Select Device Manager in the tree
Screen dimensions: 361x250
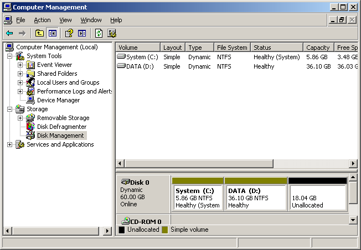point(58,100)
